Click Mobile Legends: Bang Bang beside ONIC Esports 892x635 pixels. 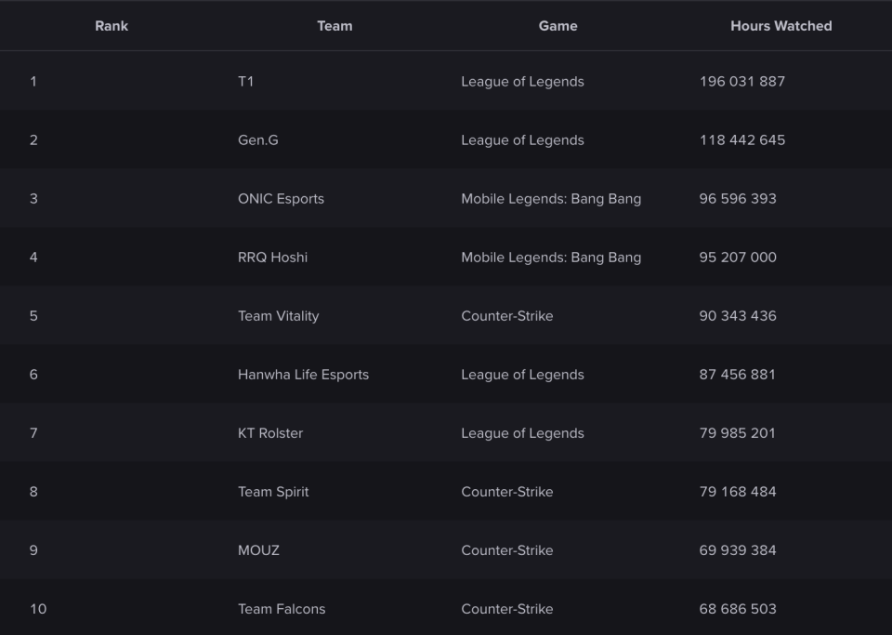(x=551, y=199)
